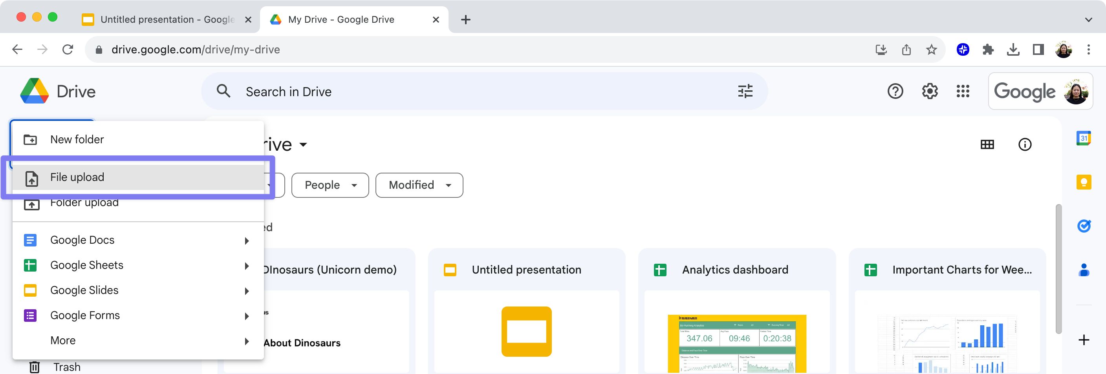This screenshot has width=1106, height=374.
Task: Expand the My Drive title dropdown arrow
Action: point(303,144)
